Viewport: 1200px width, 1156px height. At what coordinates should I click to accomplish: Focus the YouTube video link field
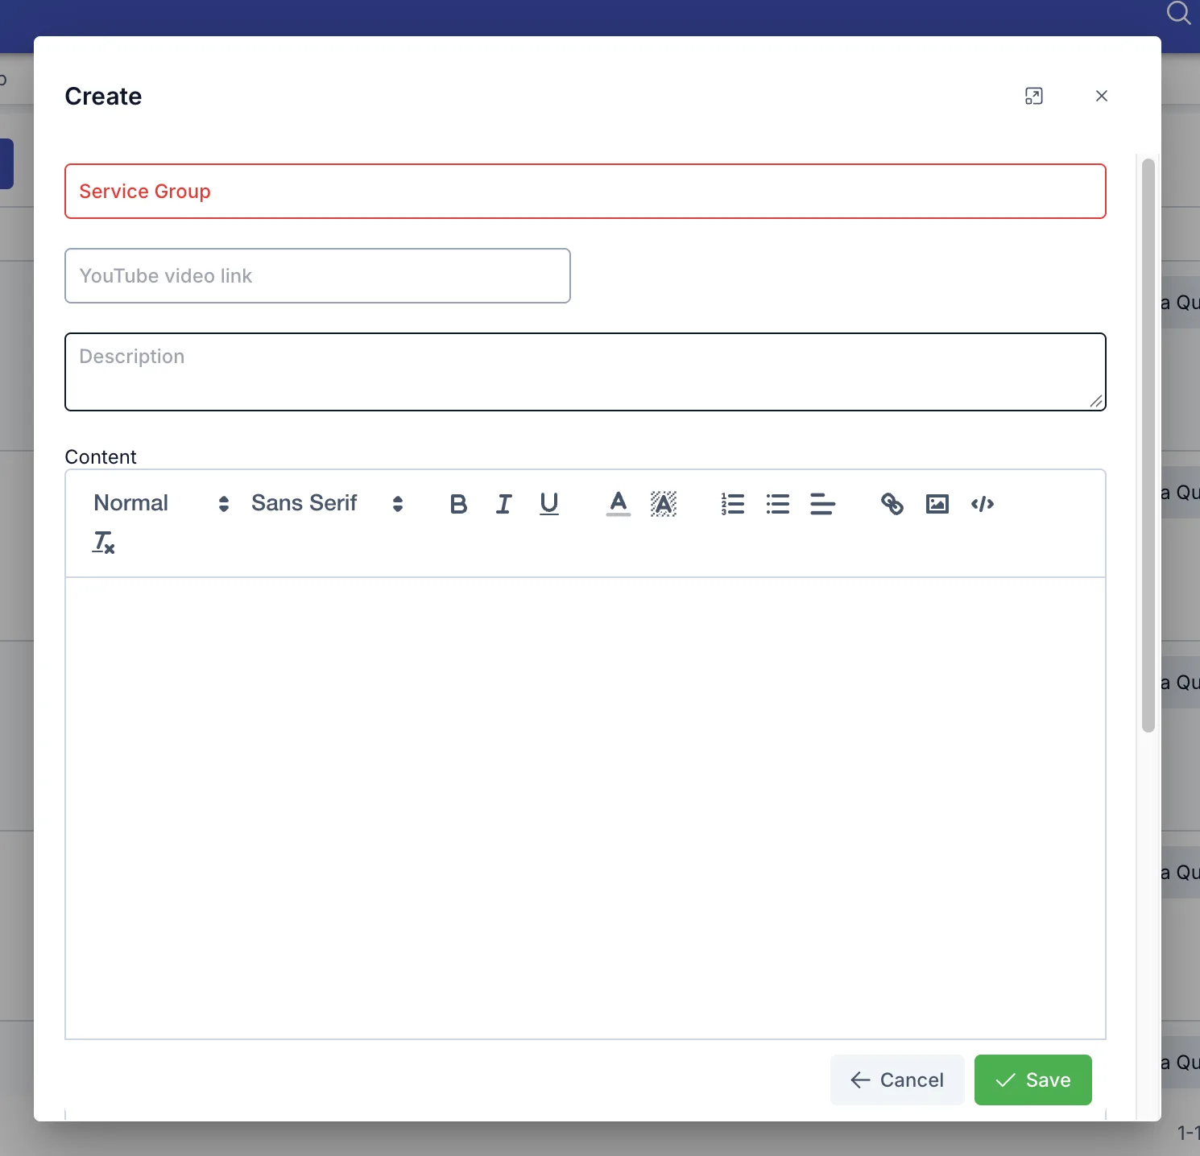pyautogui.click(x=317, y=276)
